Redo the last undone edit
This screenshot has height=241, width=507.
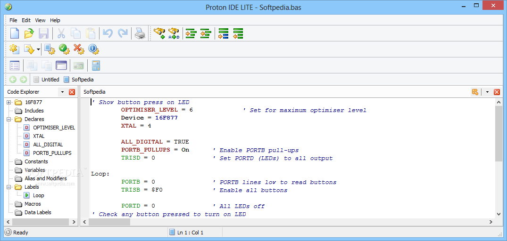122,33
